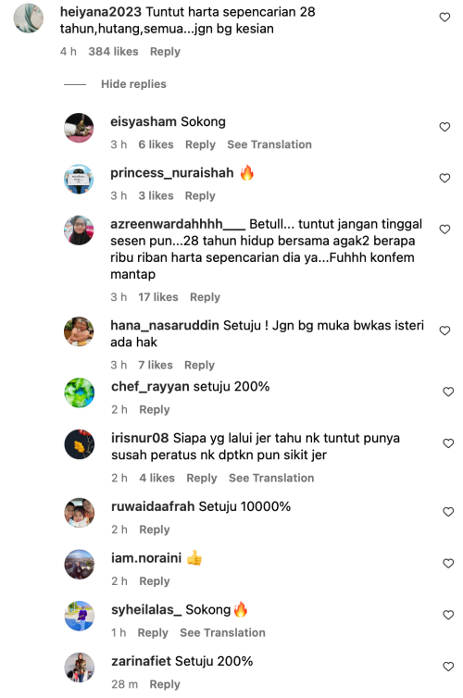Viewport: 463px width, 698px height.
Task: Show translation for syheilalas_ reply
Action: 222,632
